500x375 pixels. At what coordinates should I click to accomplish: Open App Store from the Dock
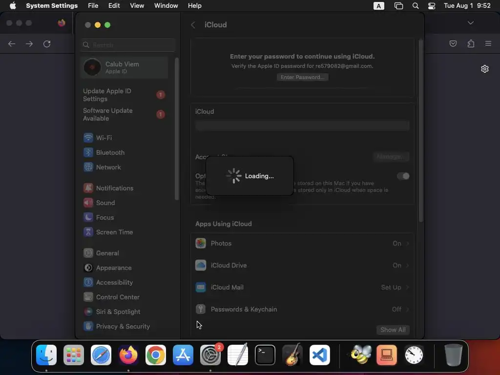[183, 355]
